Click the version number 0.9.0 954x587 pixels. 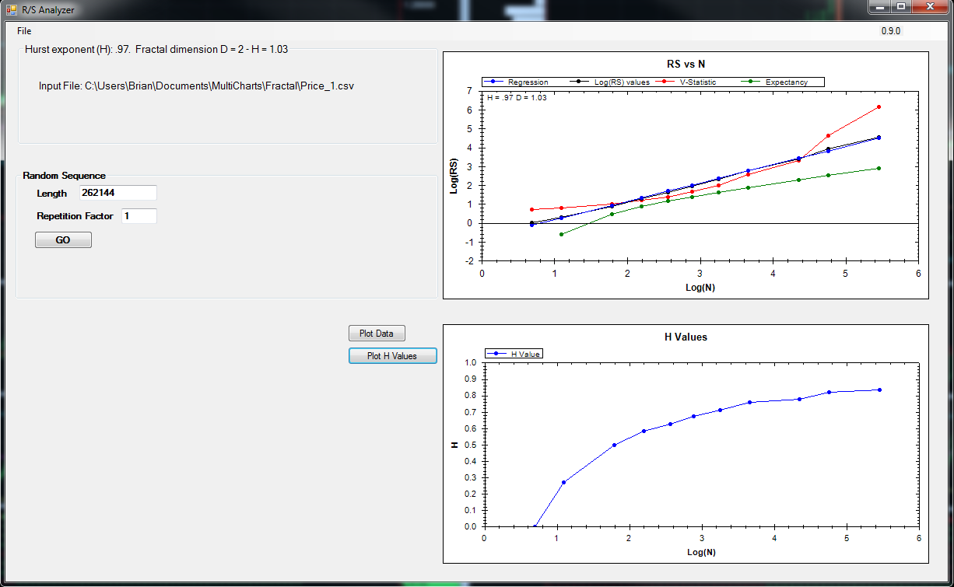pyautogui.click(x=891, y=31)
